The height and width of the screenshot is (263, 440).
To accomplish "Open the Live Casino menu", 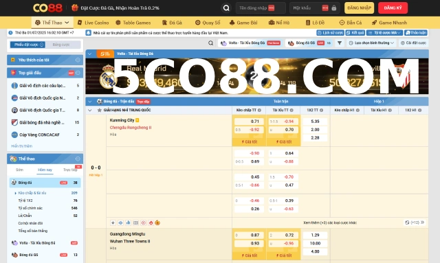I will tap(93, 23).
